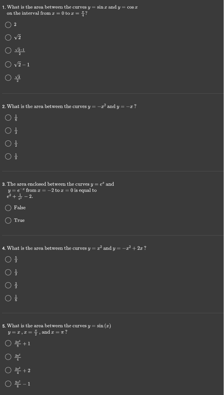Choose 3π²/8 + 1 for question 5
This screenshot has width=224, height=395.
pyautogui.click(x=8, y=344)
